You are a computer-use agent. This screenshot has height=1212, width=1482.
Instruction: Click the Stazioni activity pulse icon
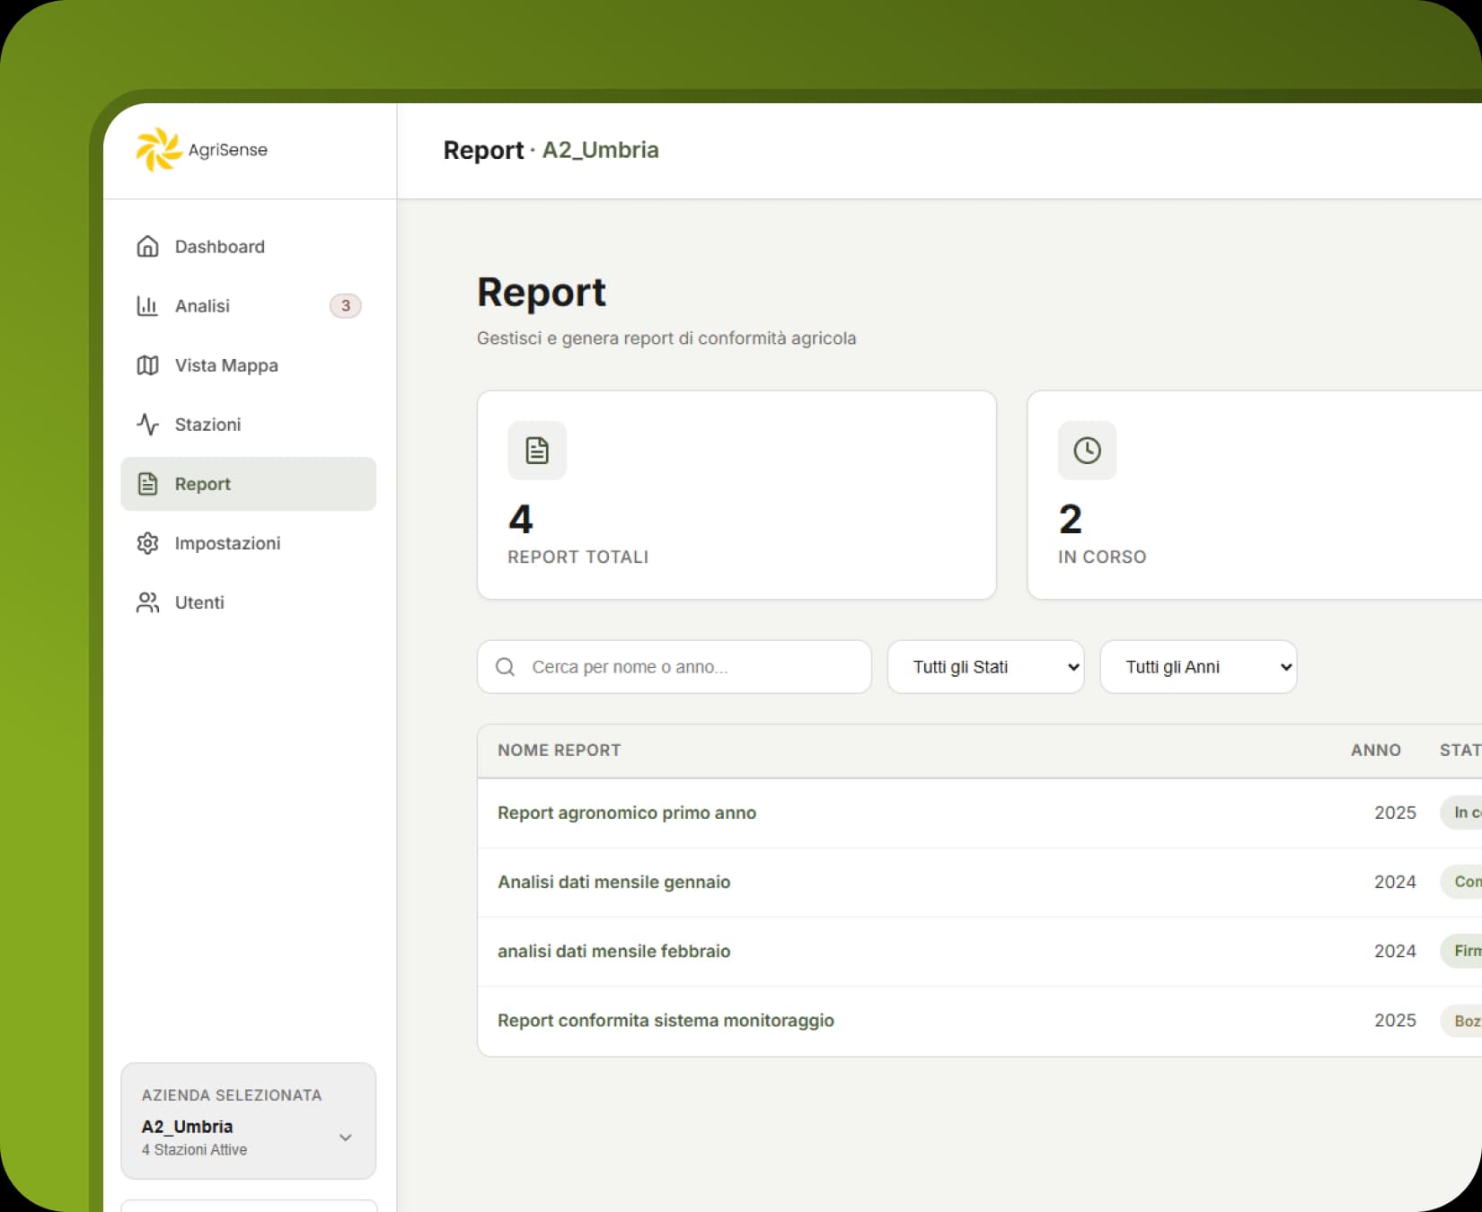click(x=147, y=425)
